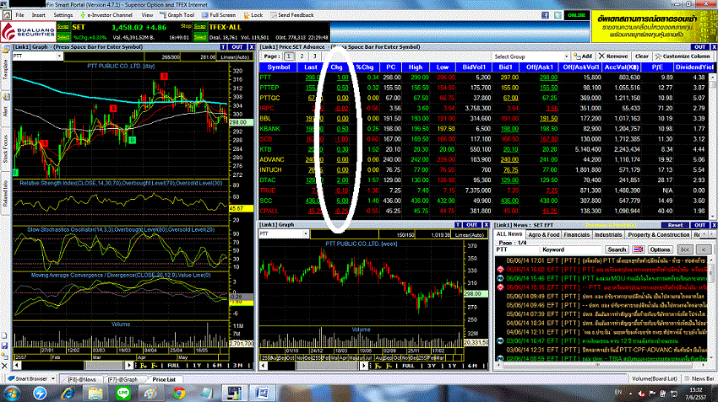Open Internet Explorer from taskbar
The width and height of the screenshot is (718, 402).
tap(68, 393)
